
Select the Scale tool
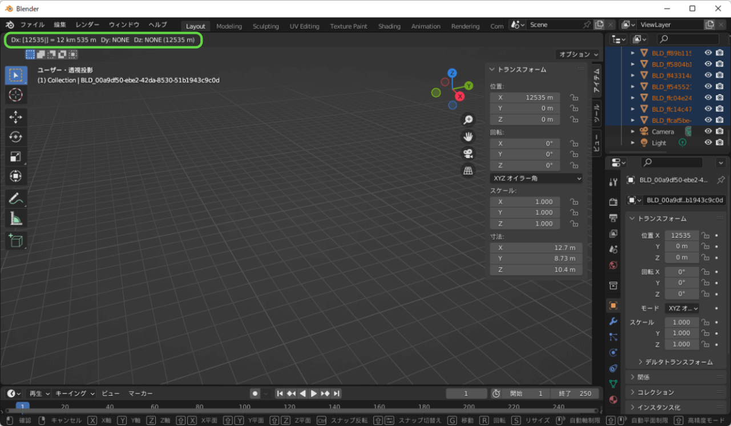click(16, 156)
